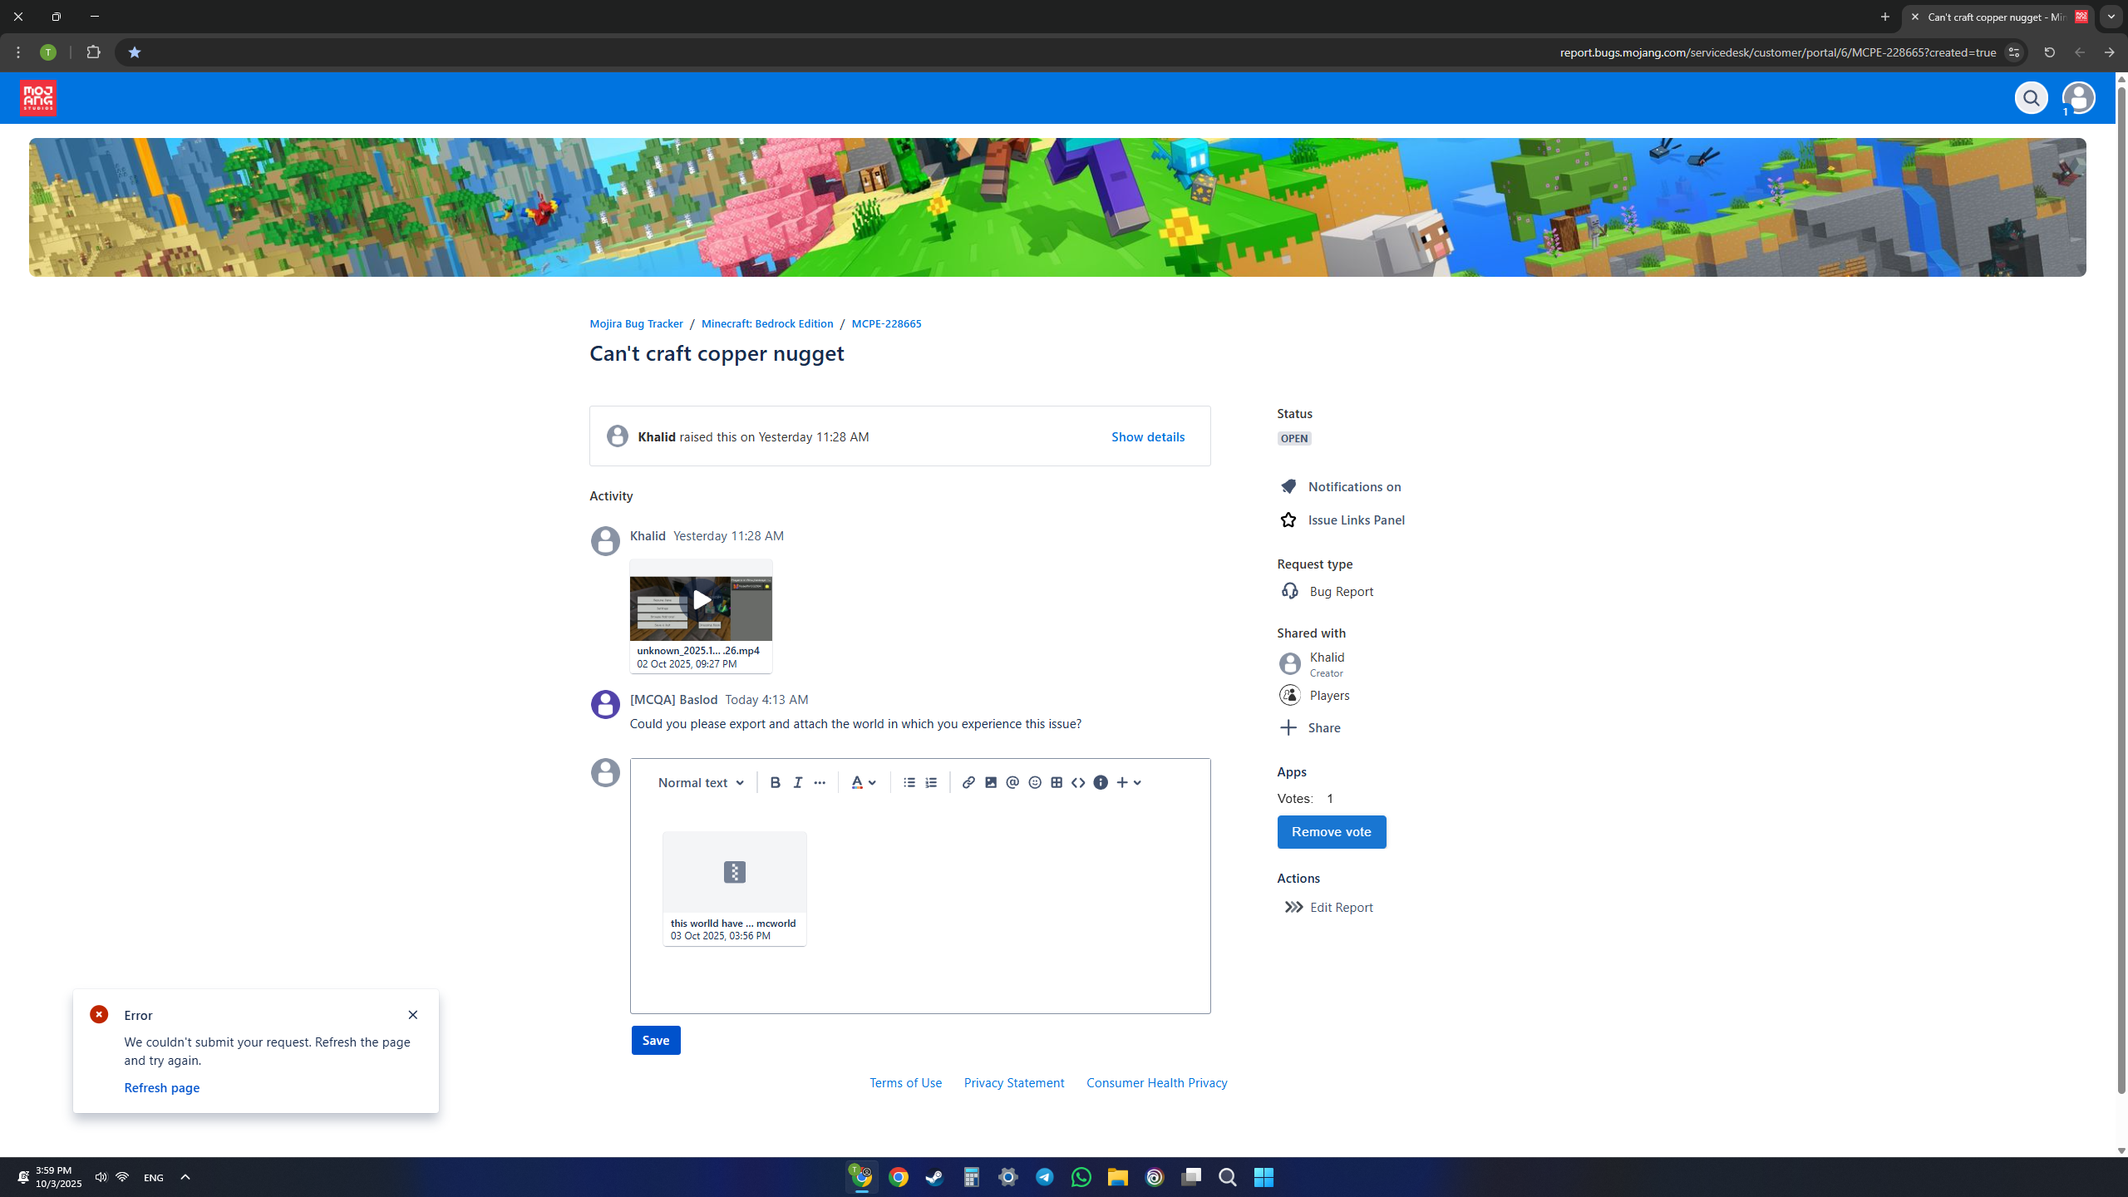Insert an info panel icon
2128x1197 pixels.
coord(1101,782)
